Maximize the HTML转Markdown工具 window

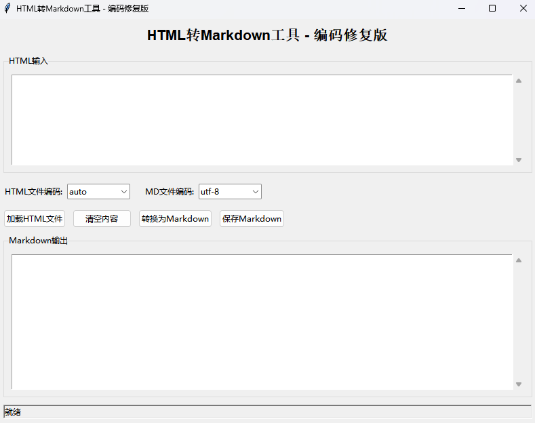(492, 9)
